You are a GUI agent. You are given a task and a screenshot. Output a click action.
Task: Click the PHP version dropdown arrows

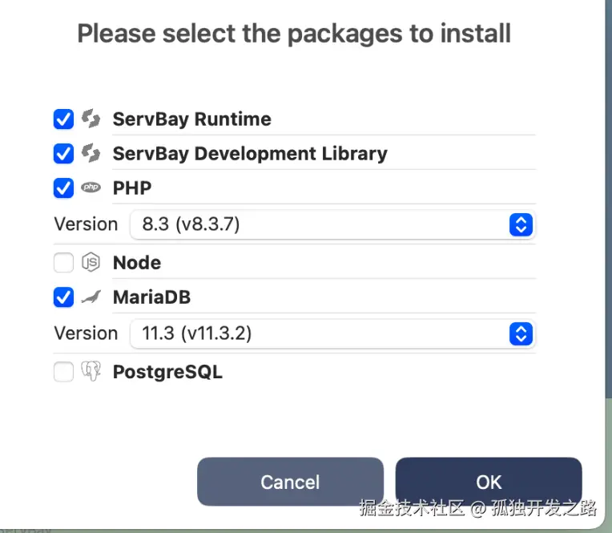pos(521,224)
